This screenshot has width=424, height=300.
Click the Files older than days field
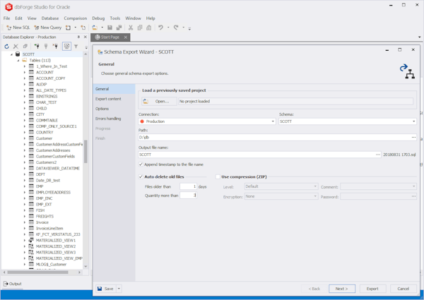[x=188, y=186]
